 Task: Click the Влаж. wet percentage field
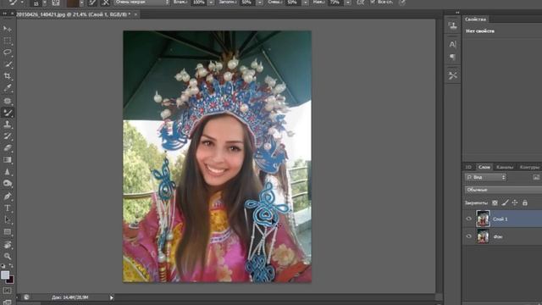199,3
